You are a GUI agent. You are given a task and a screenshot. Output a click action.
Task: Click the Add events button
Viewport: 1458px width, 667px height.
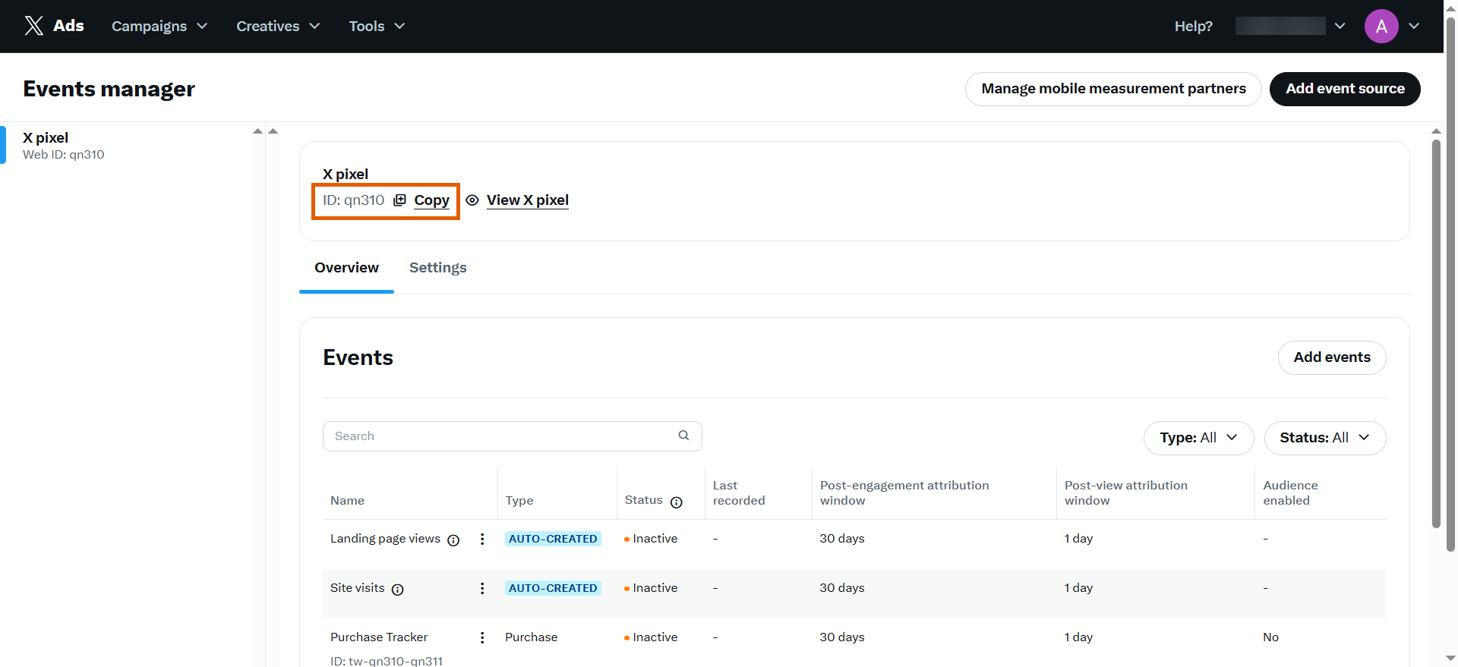[1332, 357]
